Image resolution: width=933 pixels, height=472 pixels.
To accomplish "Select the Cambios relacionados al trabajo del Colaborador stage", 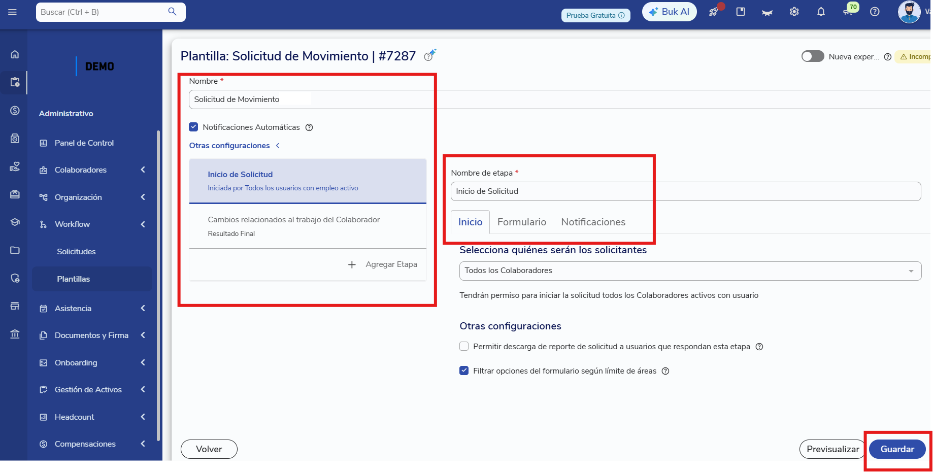I will pos(308,226).
